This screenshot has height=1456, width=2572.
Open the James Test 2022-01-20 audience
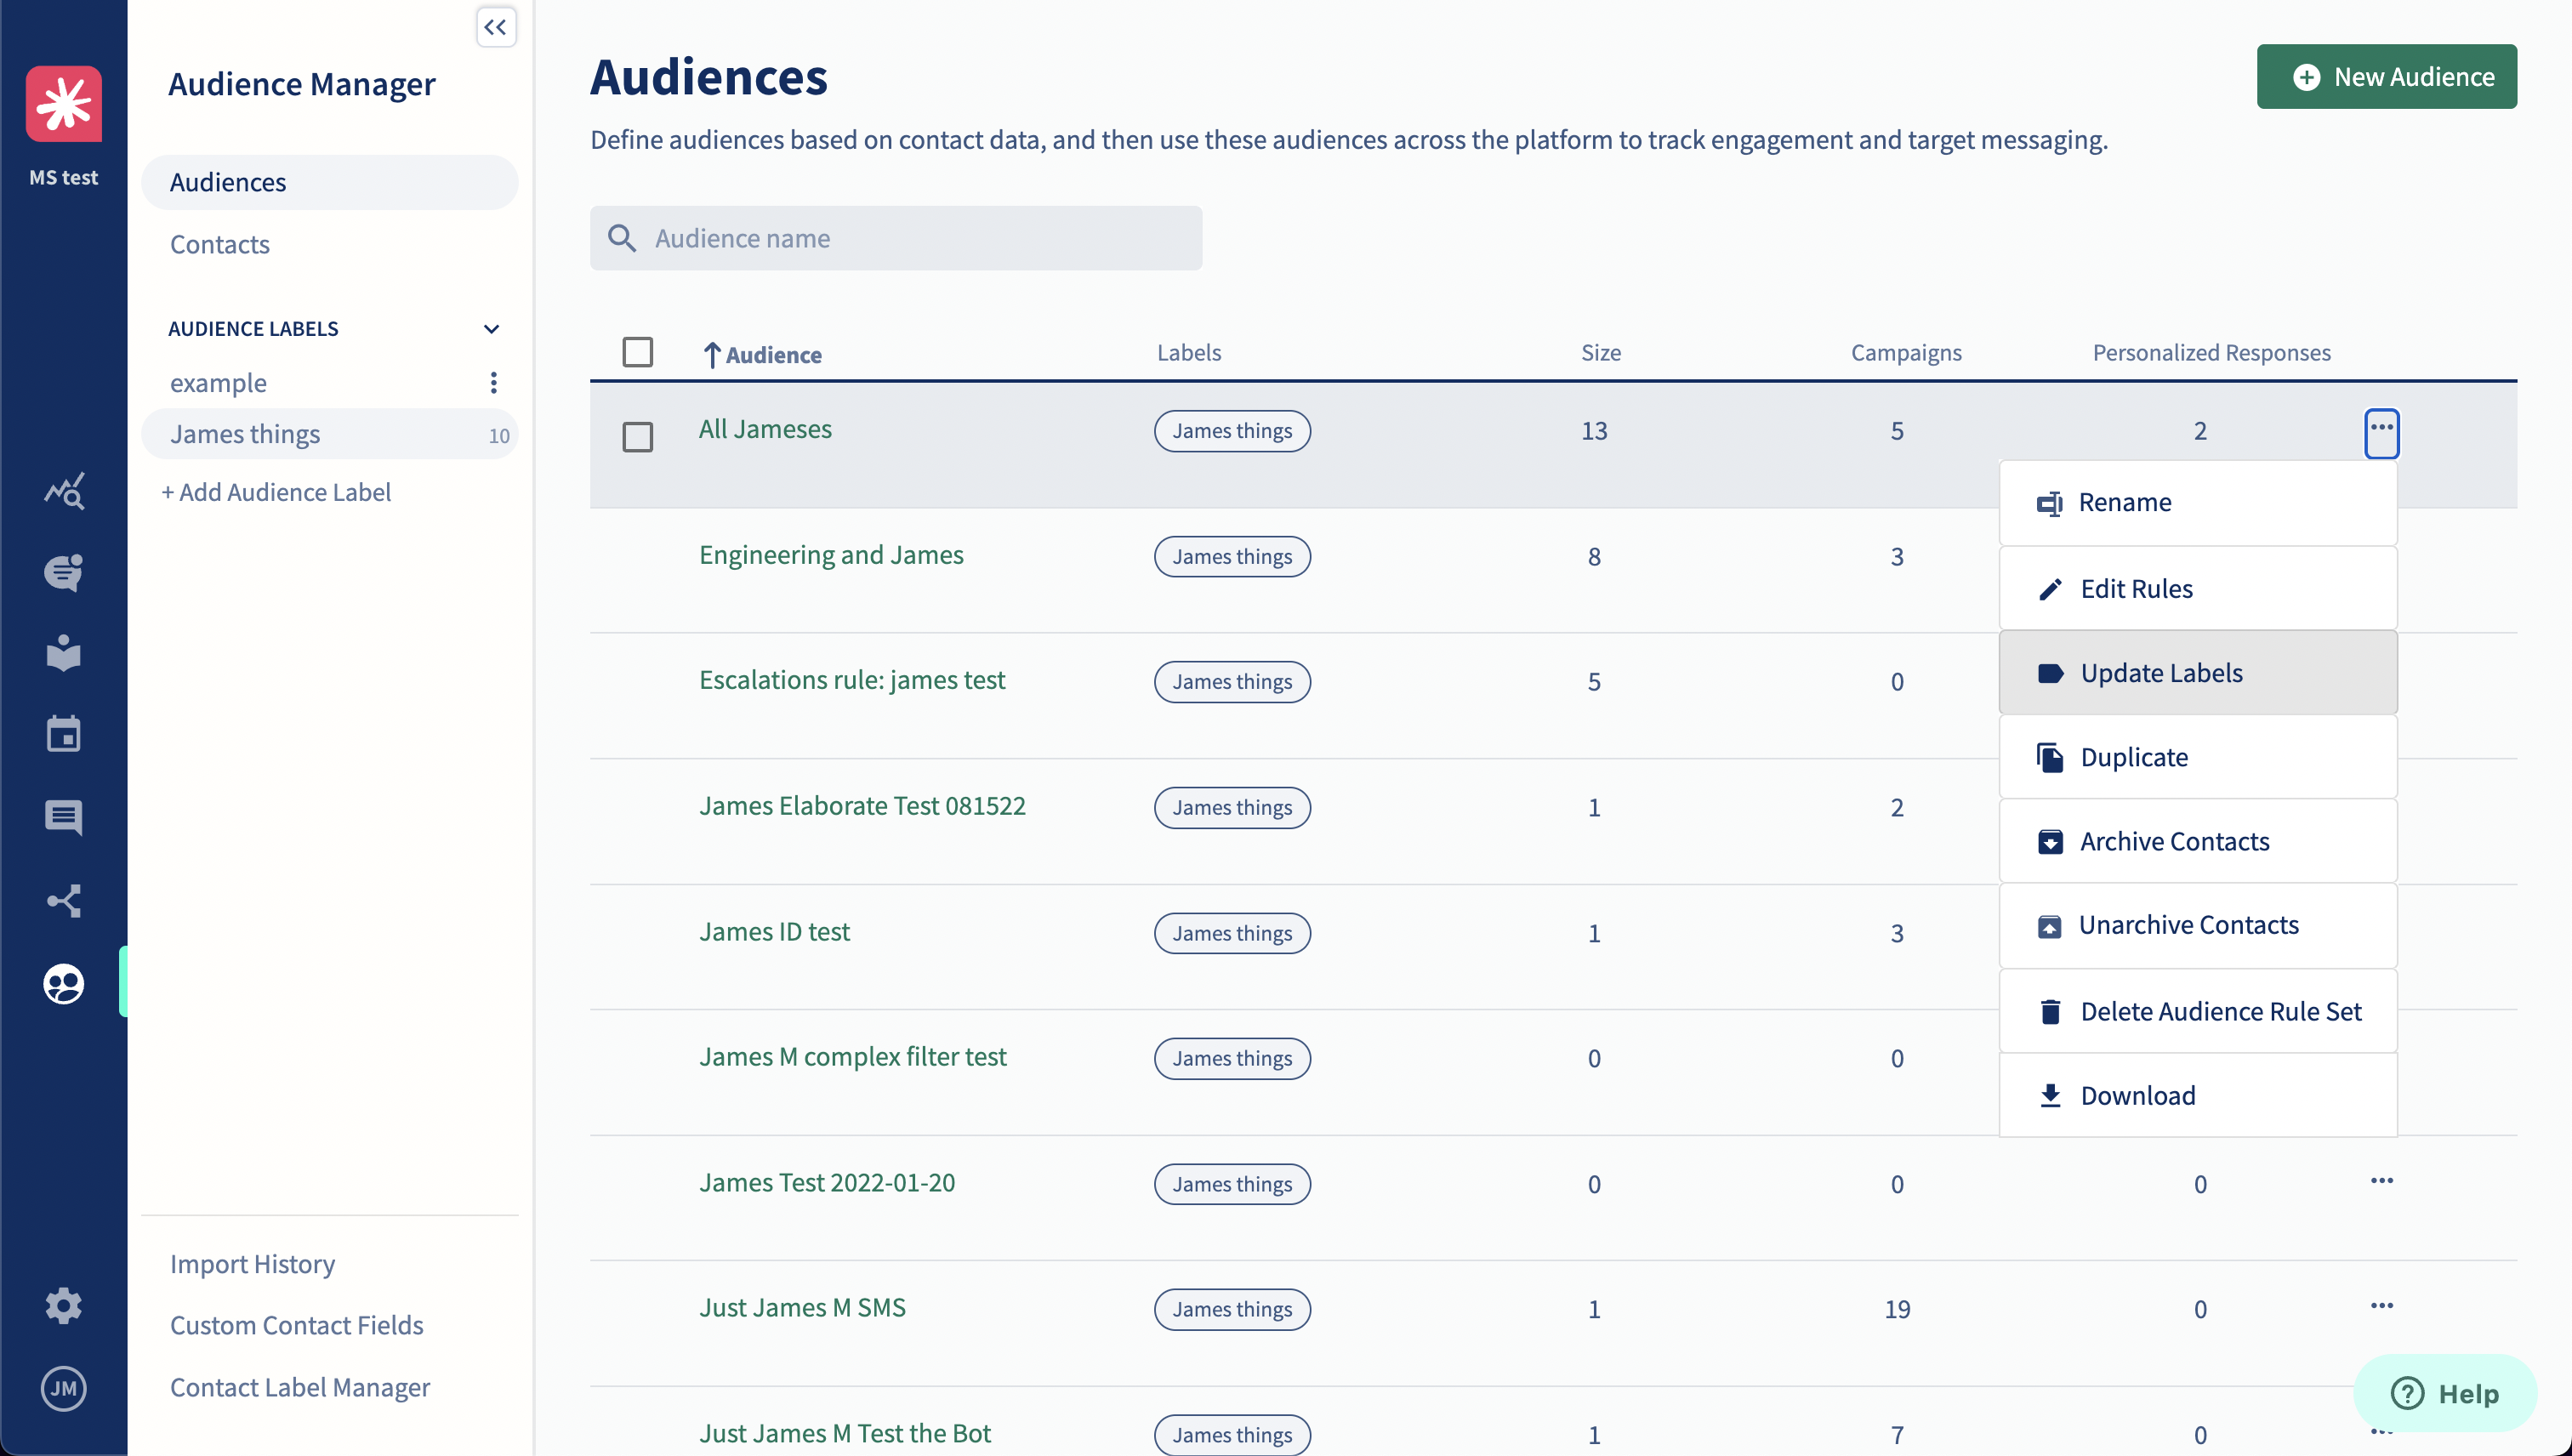point(827,1183)
